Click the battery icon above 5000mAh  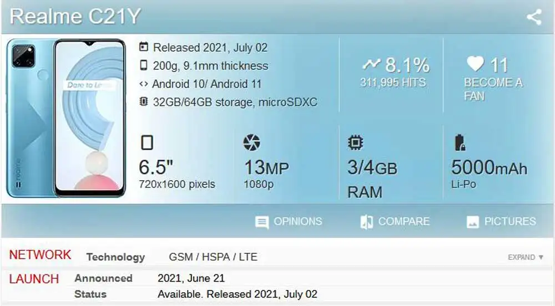coord(460,143)
